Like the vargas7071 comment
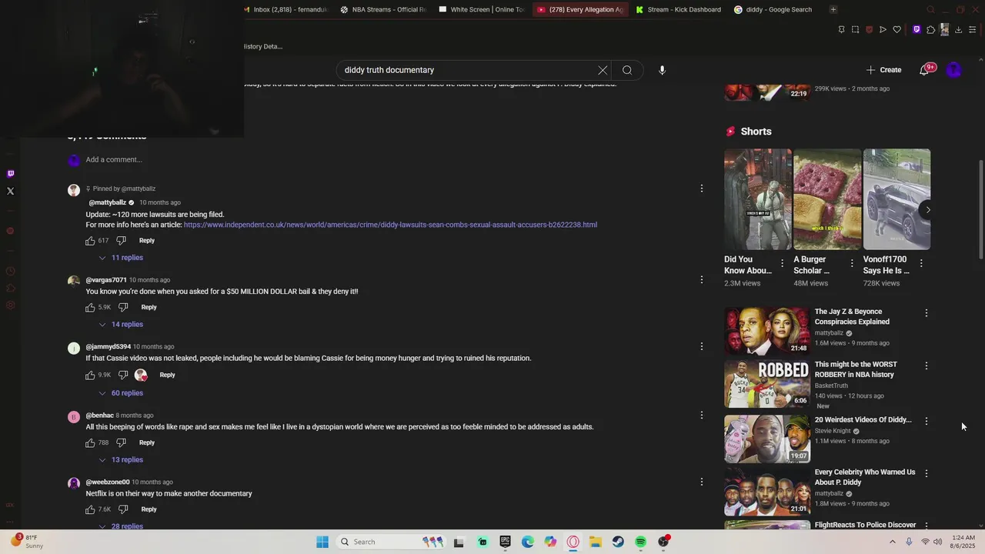 [x=90, y=308]
